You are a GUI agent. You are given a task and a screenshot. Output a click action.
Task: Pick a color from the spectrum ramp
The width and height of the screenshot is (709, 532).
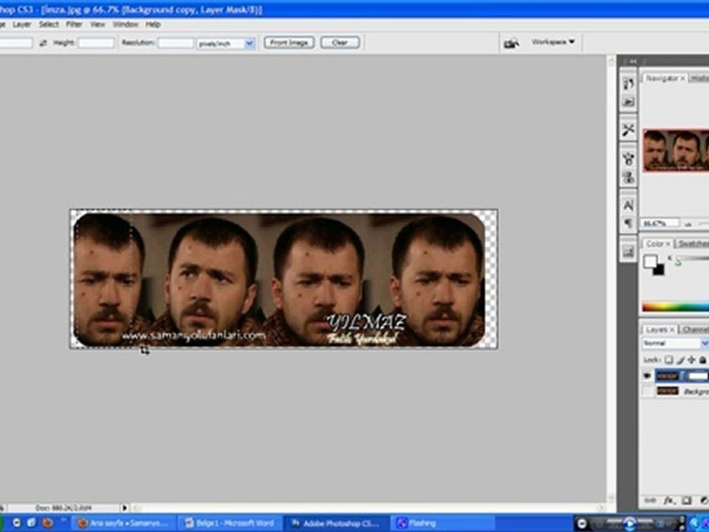point(676,307)
